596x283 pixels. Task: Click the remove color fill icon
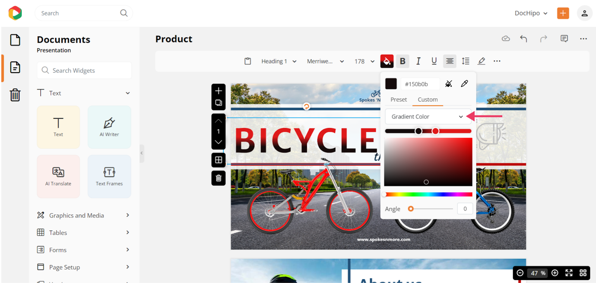click(448, 84)
